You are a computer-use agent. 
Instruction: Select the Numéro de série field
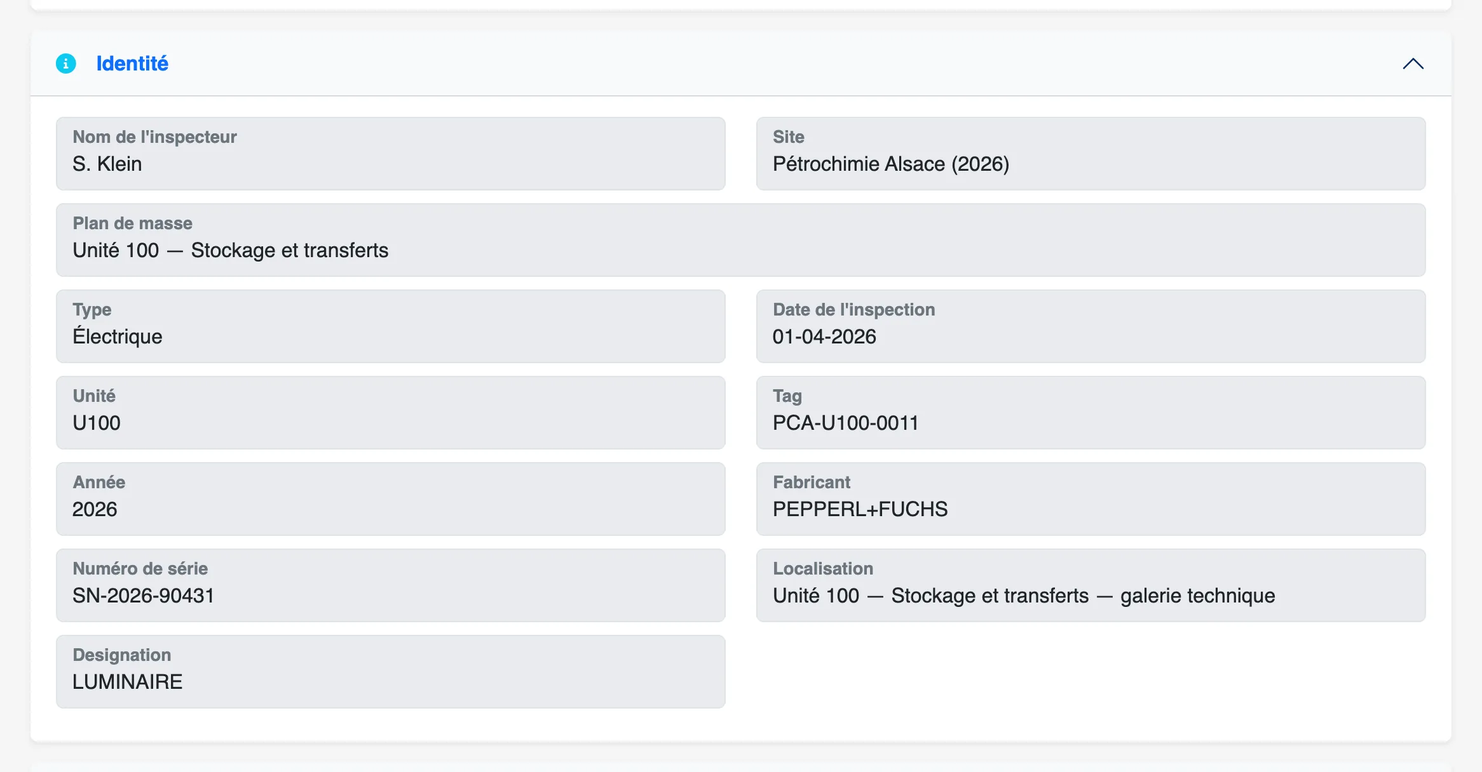click(390, 585)
